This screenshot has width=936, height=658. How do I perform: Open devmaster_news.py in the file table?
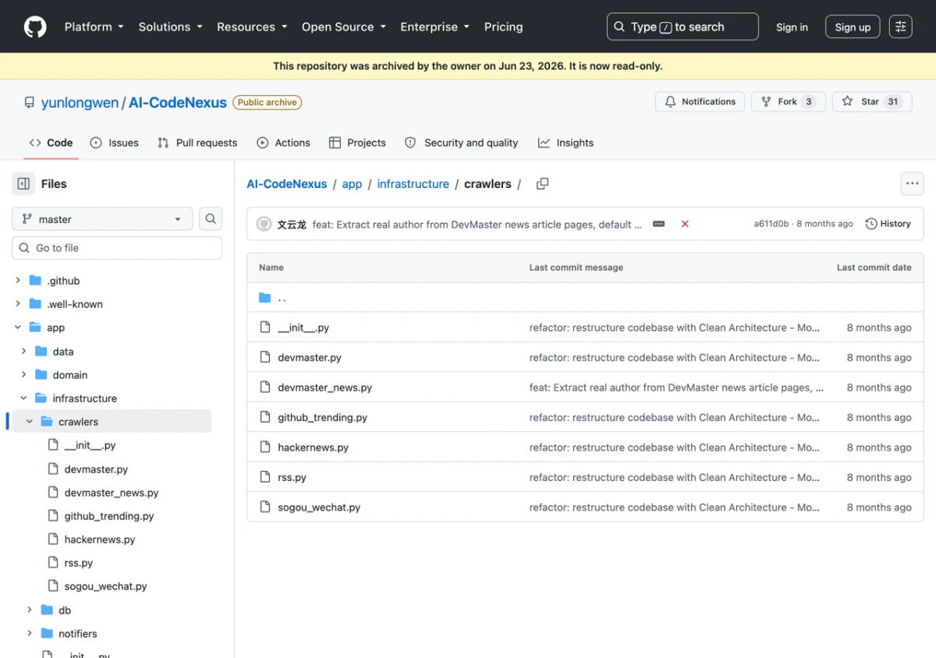(325, 387)
